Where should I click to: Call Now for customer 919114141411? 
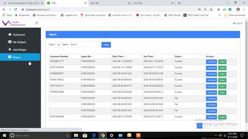(x=211, y=86)
